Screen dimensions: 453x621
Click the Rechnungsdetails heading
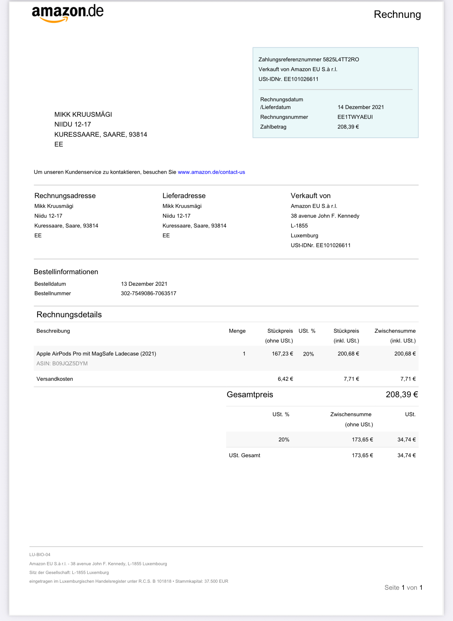pyautogui.click(x=69, y=315)
